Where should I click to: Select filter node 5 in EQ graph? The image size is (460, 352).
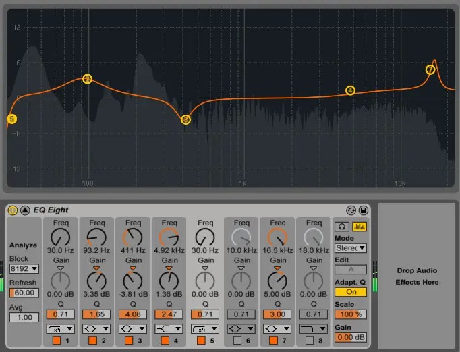11,119
